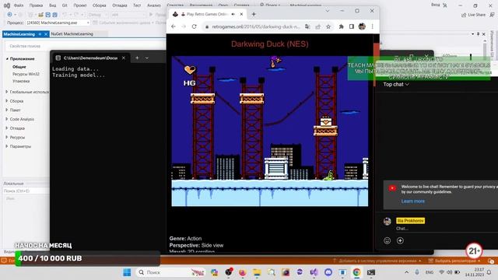Expand the Code Analysis section
498x280 pixels.
point(7,119)
